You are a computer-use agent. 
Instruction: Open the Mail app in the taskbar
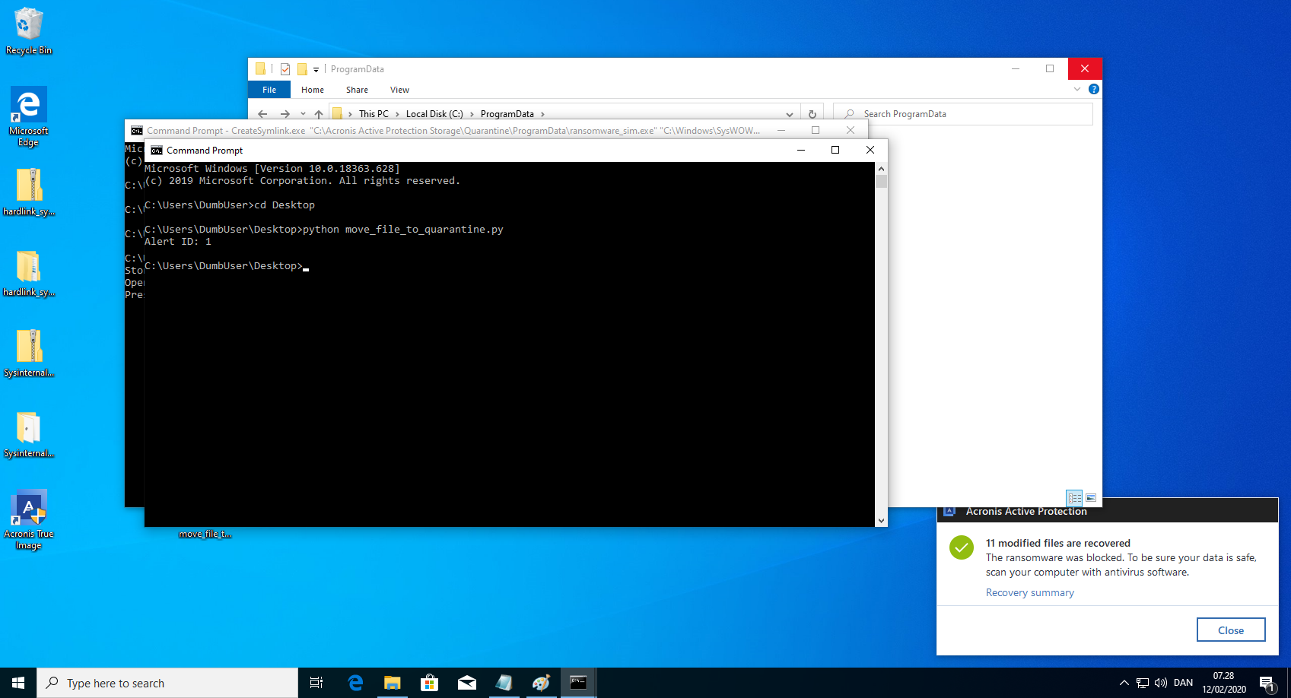(466, 683)
